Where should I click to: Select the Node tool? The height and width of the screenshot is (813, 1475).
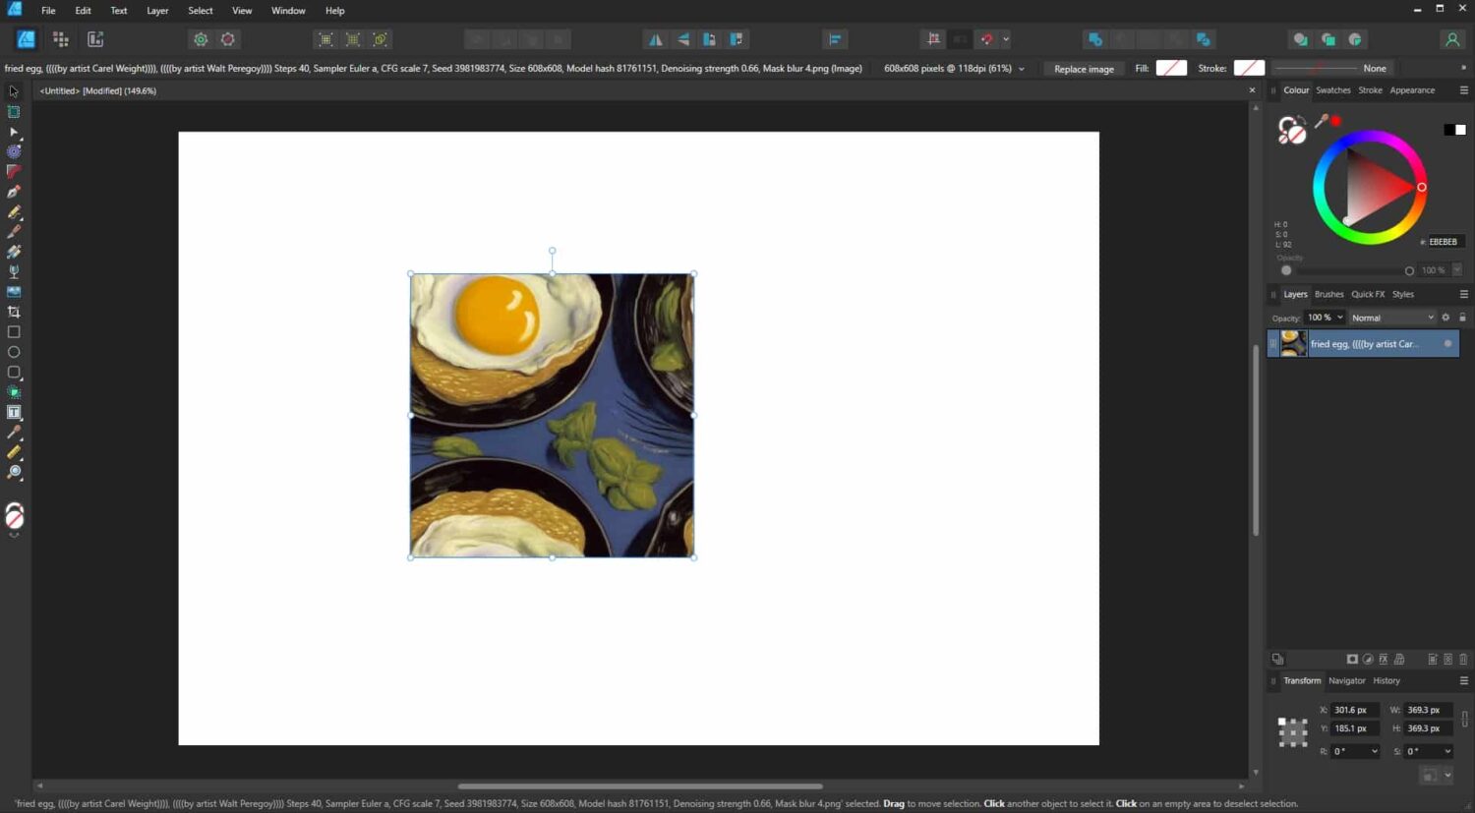tap(14, 132)
